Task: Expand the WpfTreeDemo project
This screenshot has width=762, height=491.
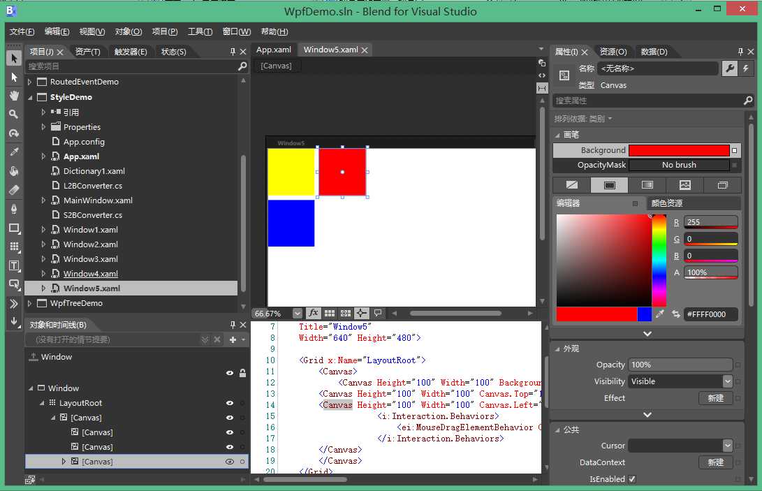Action: tap(30, 303)
